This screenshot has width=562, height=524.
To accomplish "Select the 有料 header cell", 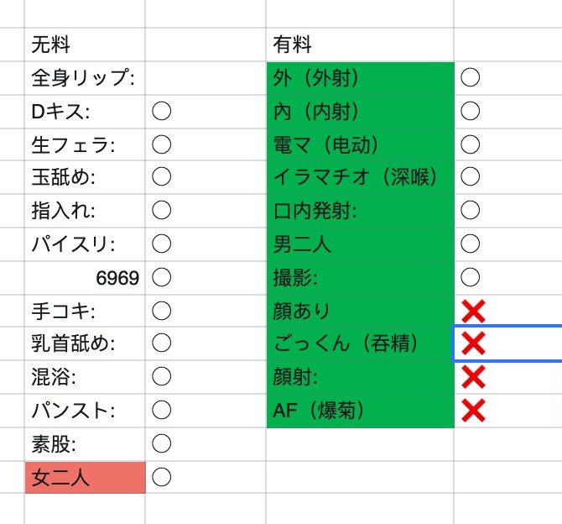I will (359, 45).
